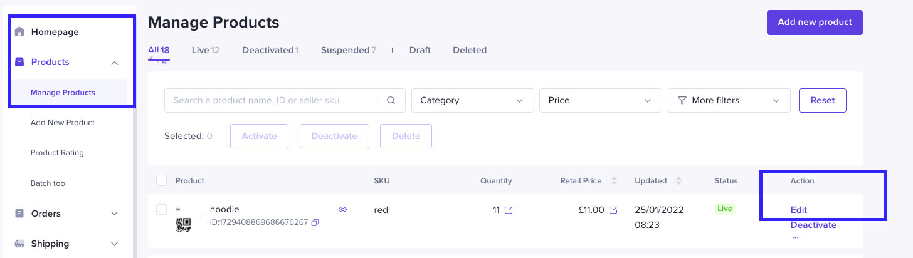Sort by Updated column arrows
This screenshot has height=258, width=913.
pos(678,181)
